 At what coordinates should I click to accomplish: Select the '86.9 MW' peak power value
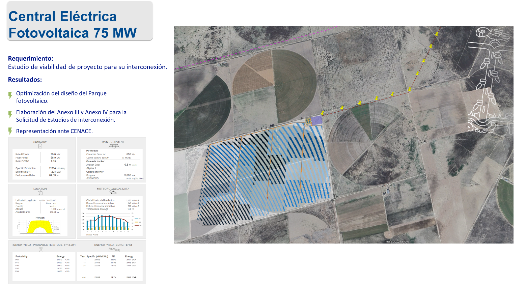pos(55,158)
